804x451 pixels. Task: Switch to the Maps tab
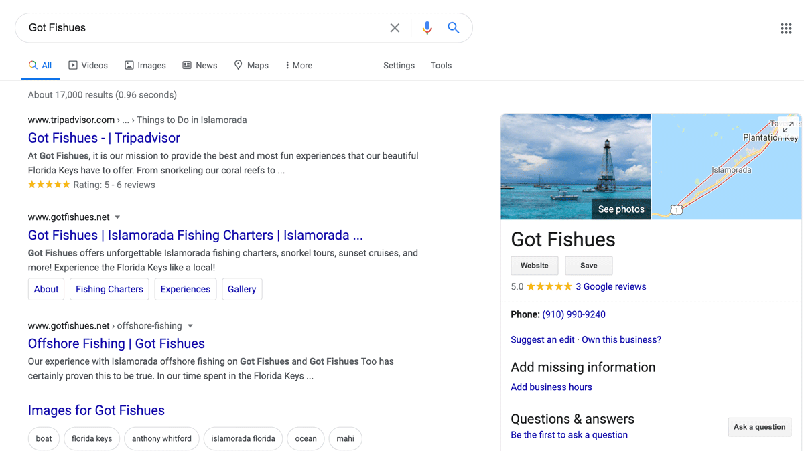pos(251,66)
